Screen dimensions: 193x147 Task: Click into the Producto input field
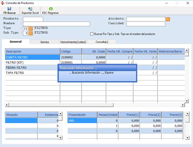coord(33,19)
